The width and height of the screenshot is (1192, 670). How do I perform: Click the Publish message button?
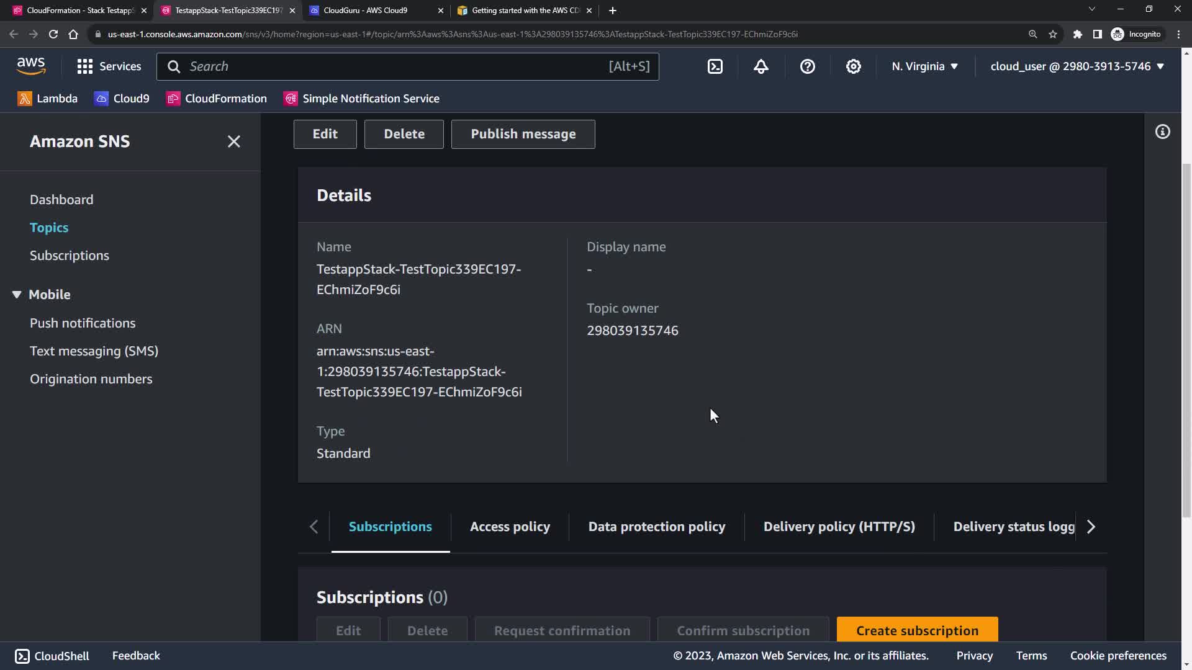tap(523, 134)
